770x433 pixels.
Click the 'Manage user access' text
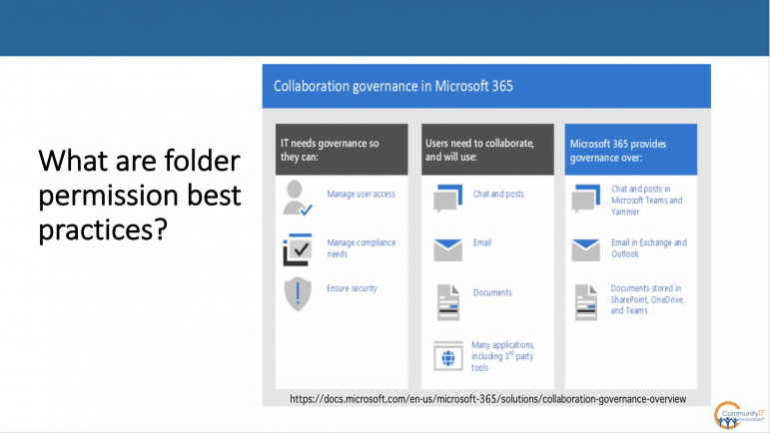coord(361,195)
